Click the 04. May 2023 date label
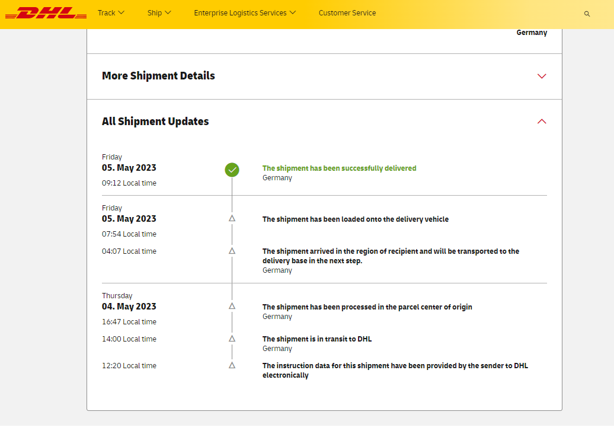The height and width of the screenshot is (437, 614). (x=129, y=307)
